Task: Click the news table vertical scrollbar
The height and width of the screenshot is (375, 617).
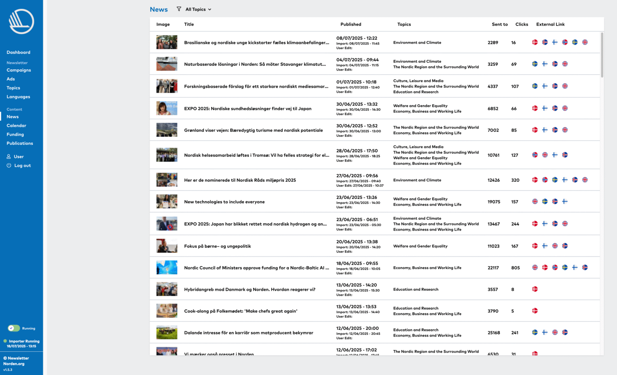Action: pos(602,55)
